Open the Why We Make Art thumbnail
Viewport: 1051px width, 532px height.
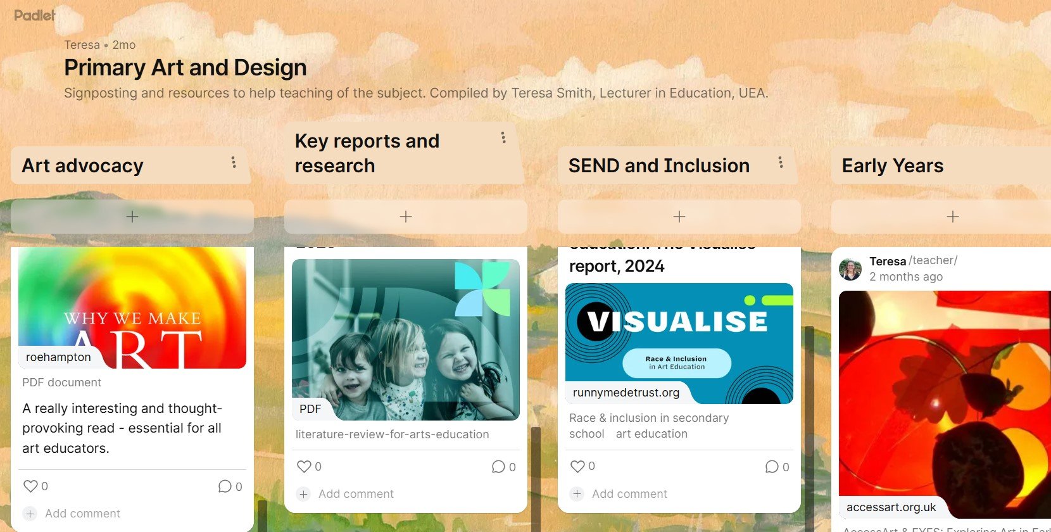(132, 308)
